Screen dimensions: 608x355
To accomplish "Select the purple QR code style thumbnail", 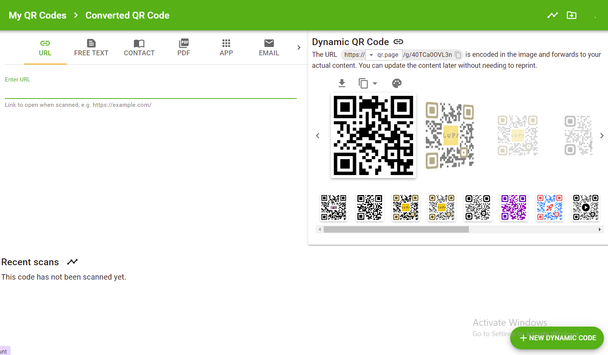I will coord(514,208).
